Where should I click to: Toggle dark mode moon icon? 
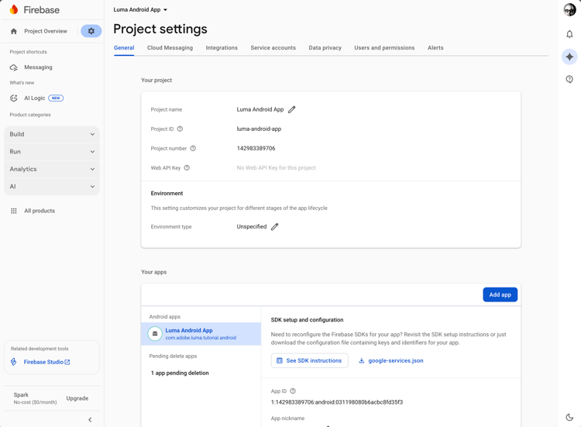(569, 417)
